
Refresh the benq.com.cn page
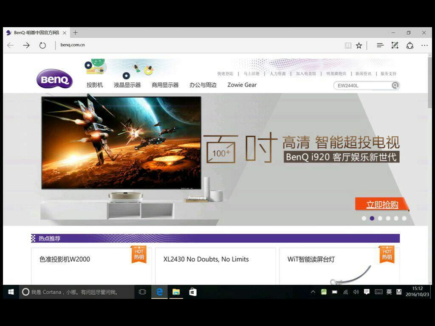click(x=42, y=45)
